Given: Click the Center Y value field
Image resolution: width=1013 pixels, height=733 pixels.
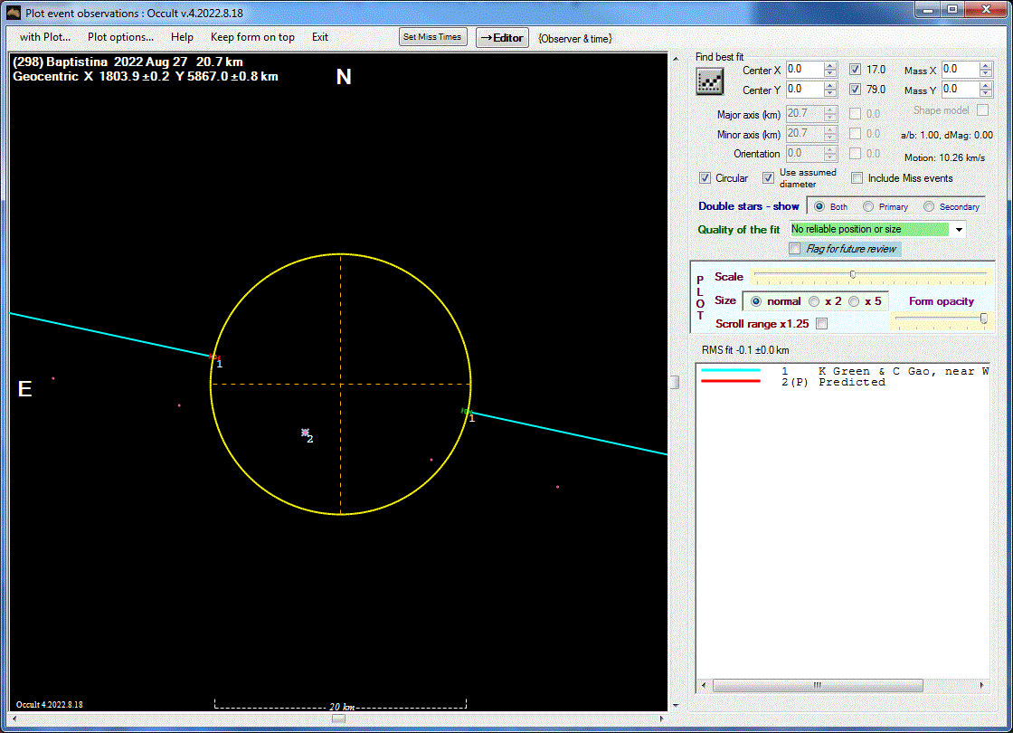Looking at the screenshot, I should click(x=805, y=90).
